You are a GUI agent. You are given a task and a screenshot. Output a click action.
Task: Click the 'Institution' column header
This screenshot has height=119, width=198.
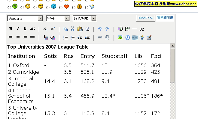(x=22, y=56)
